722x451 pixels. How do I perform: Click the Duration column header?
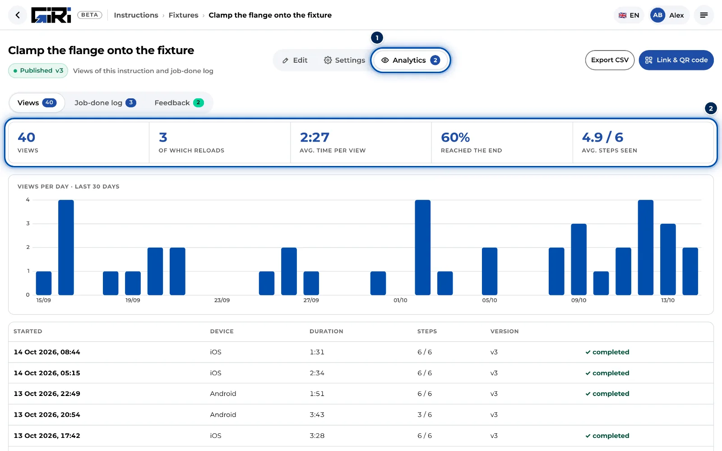[x=326, y=331]
